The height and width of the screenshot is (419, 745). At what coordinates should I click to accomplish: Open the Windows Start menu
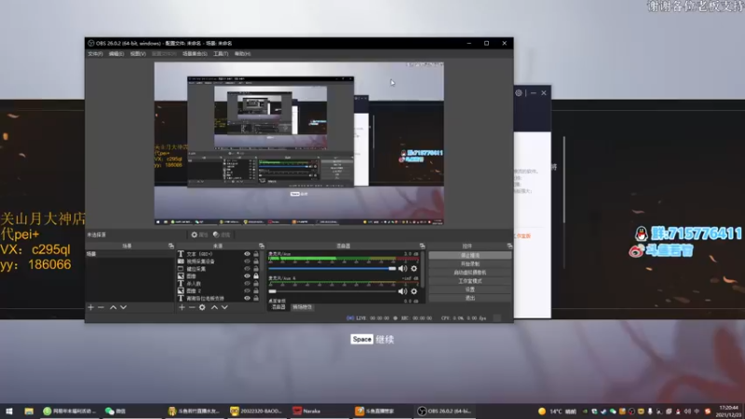[x=9, y=411]
